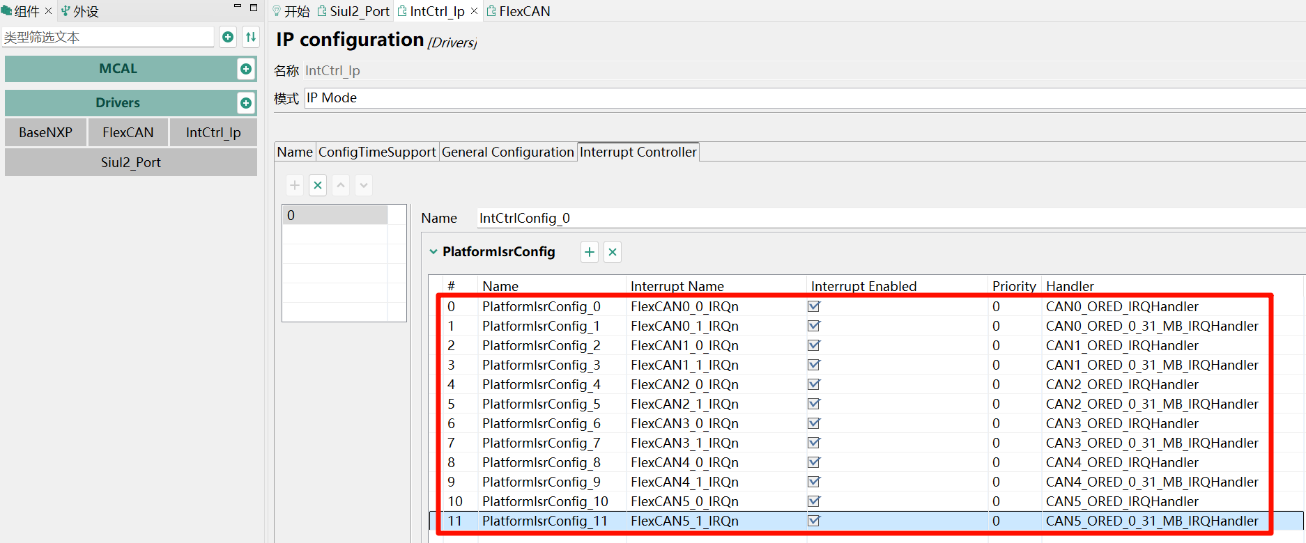Toggle Interrupt Enabled for FlexCAN5_1_IRQn
1306x543 pixels.
(814, 521)
